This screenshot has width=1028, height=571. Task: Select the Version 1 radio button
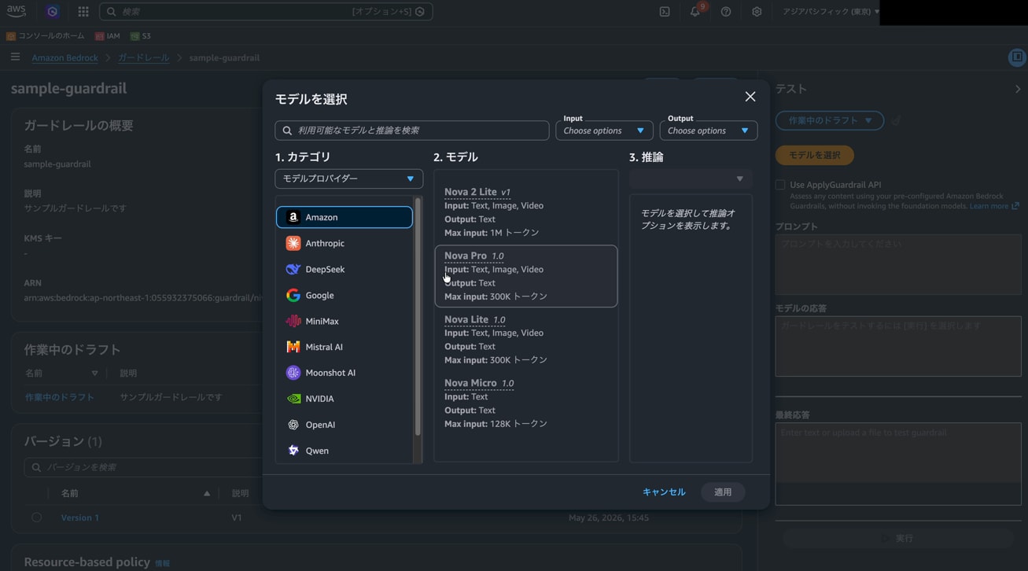click(x=36, y=518)
